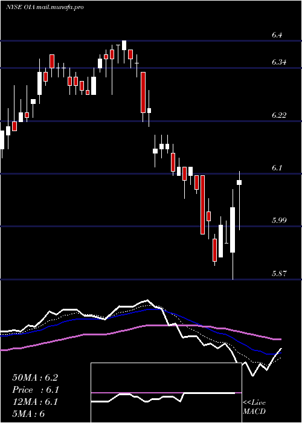Viewport: 302px width, 423px height.
Task: Click the 5.87 price level label
Action: (279, 274)
